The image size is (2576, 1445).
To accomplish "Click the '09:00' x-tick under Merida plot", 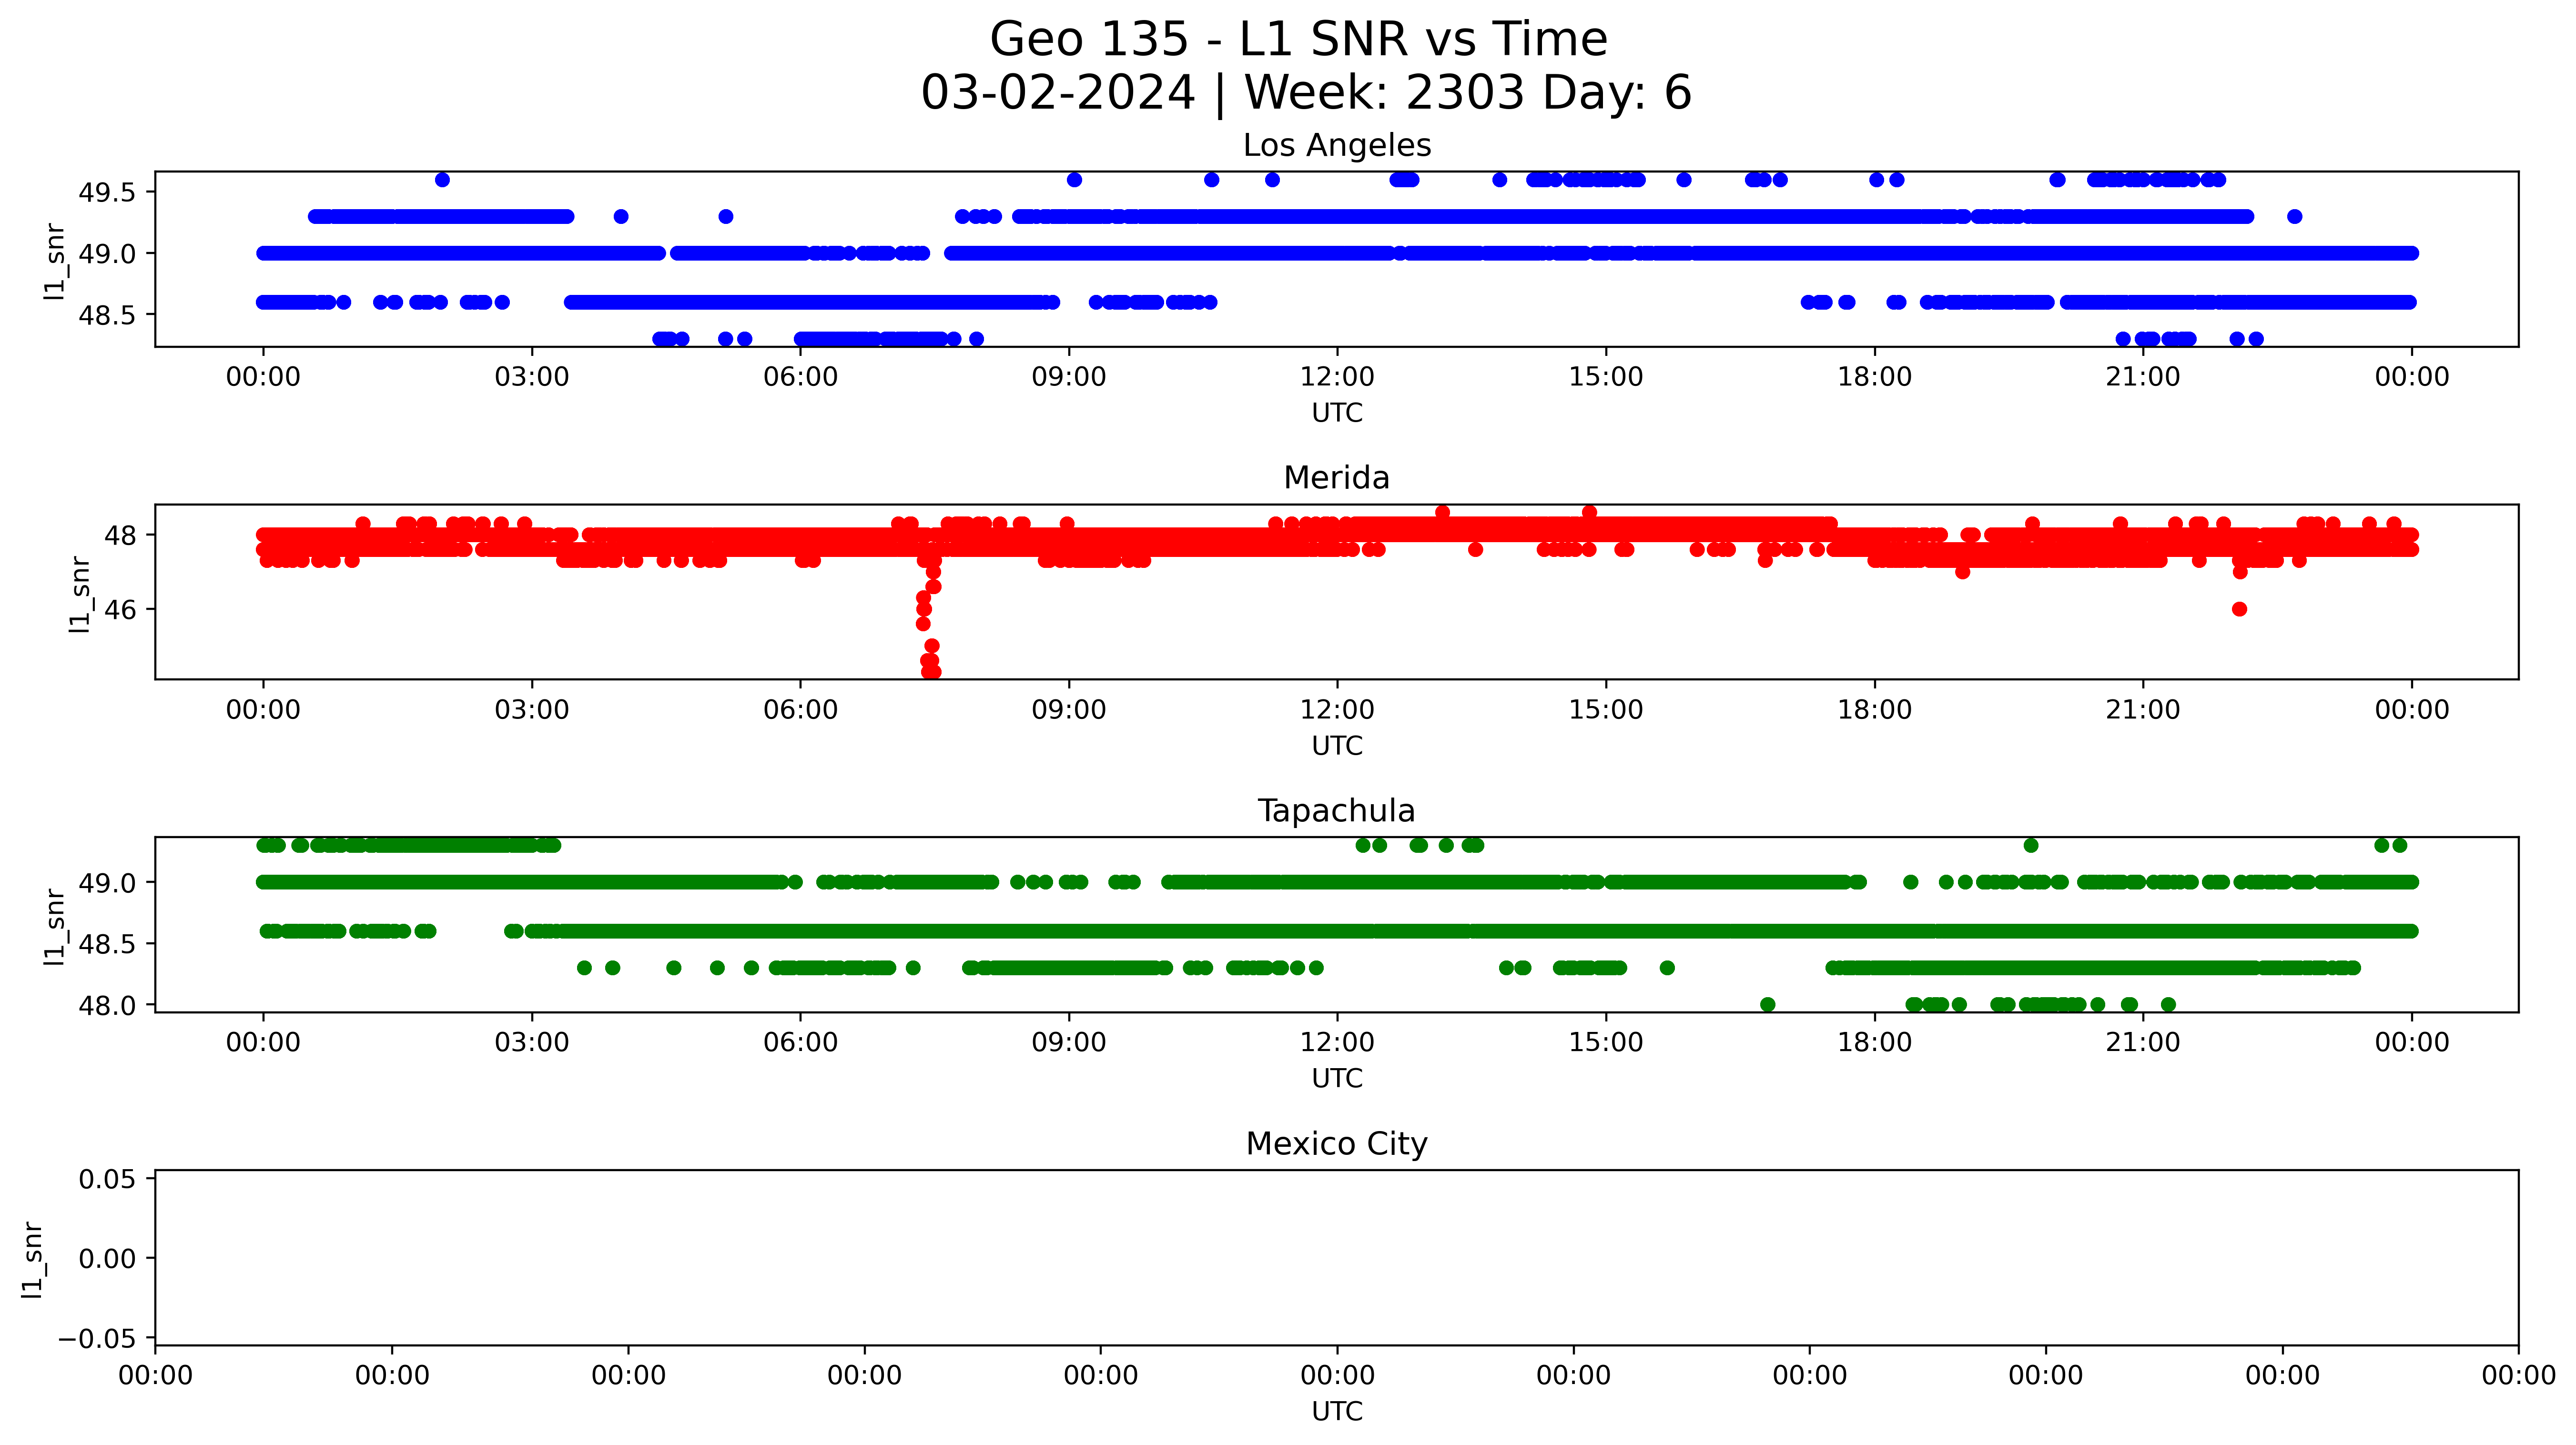I will (x=1069, y=710).
